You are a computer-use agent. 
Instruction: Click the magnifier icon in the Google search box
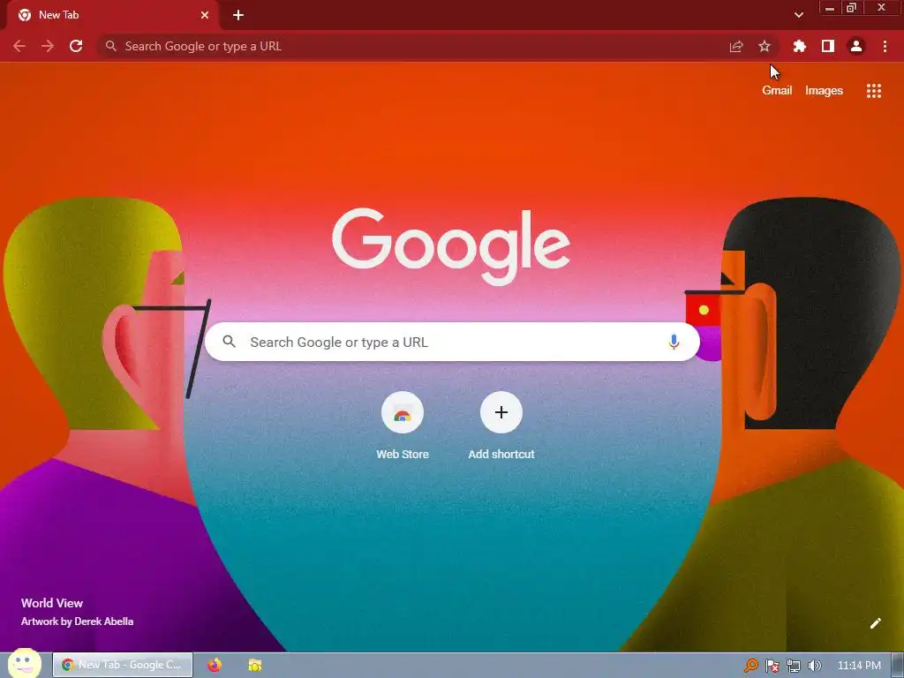[x=230, y=342]
